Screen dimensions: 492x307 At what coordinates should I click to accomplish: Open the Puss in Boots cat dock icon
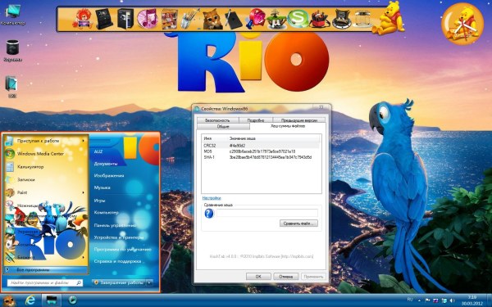212,19
